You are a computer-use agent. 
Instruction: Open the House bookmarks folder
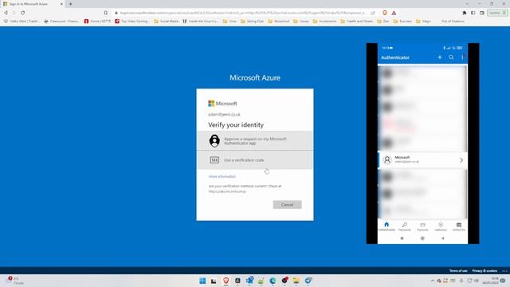click(301, 22)
